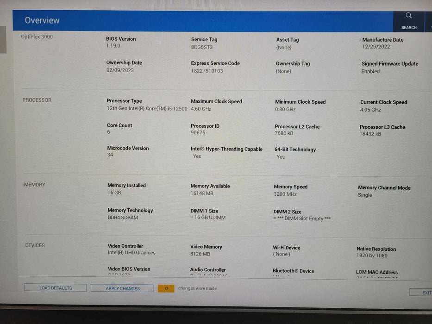Click the Asset Tag label
The height and width of the screenshot is (324, 432).
click(x=288, y=40)
